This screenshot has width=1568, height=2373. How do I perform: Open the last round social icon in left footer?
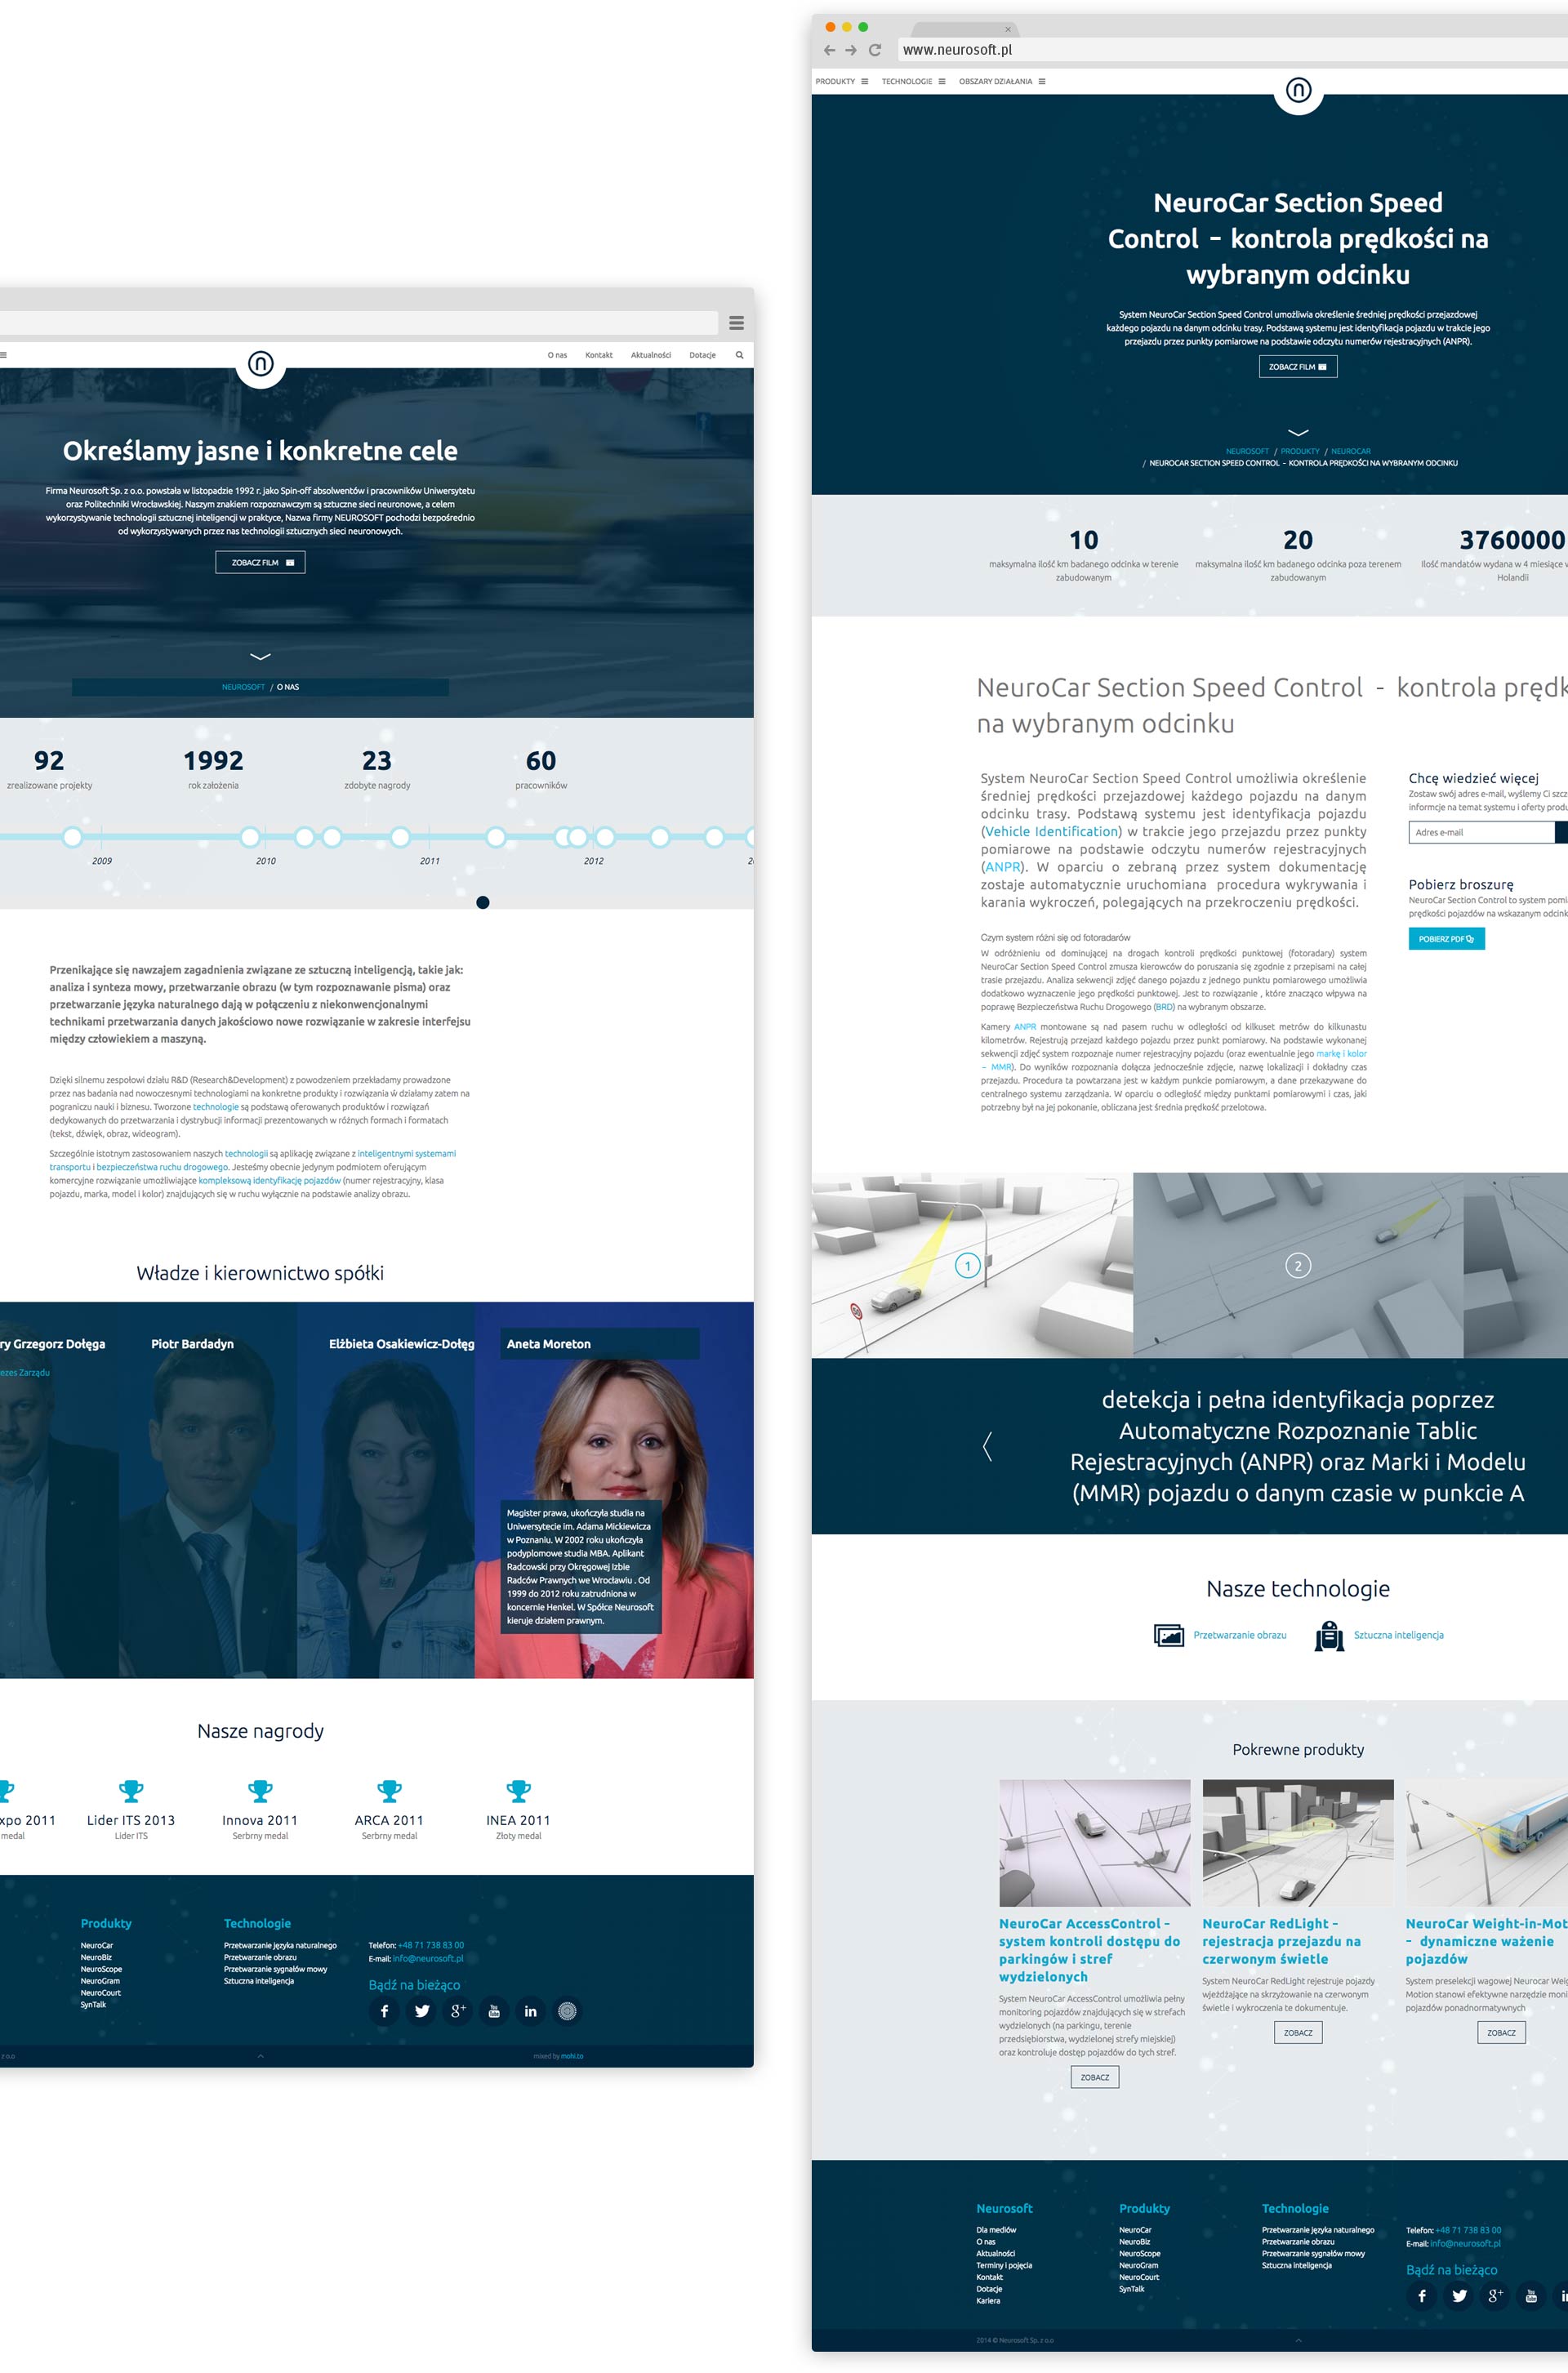pos(567,2011)
